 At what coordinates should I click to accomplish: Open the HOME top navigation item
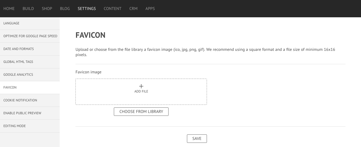click(x=9, y=8)
